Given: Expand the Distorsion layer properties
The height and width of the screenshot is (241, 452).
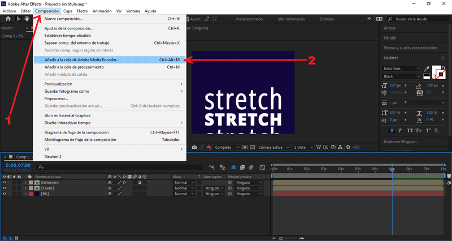Looking at the screenshot, I should (x=25, y=182).
